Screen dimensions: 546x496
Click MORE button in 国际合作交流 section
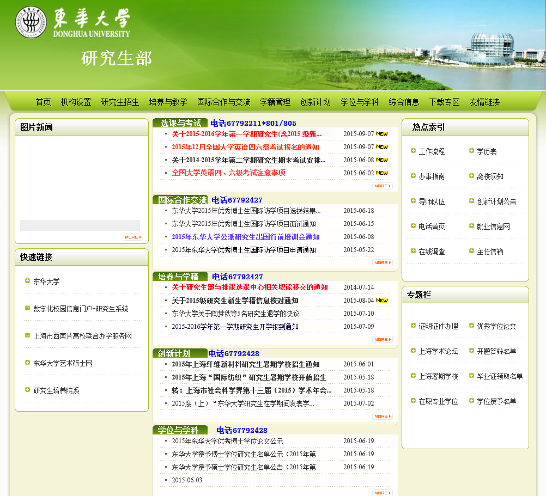(x=383, y=262)
